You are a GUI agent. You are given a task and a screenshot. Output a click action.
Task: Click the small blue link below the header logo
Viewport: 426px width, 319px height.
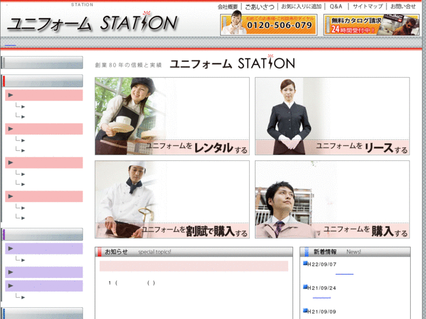pos(11,45)
